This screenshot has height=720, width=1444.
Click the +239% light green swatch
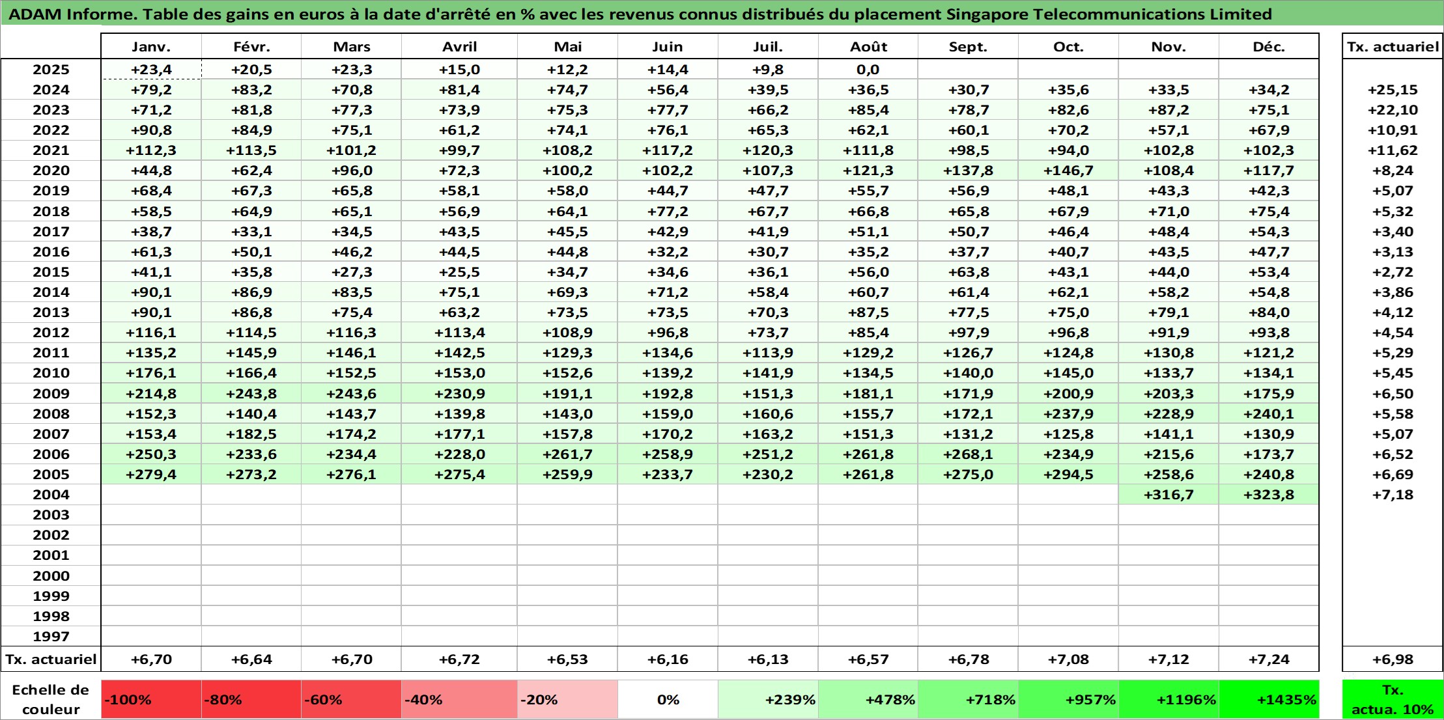(768, 699)
